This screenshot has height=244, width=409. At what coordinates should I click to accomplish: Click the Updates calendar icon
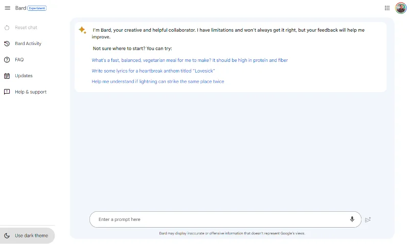tap(7, 76)
